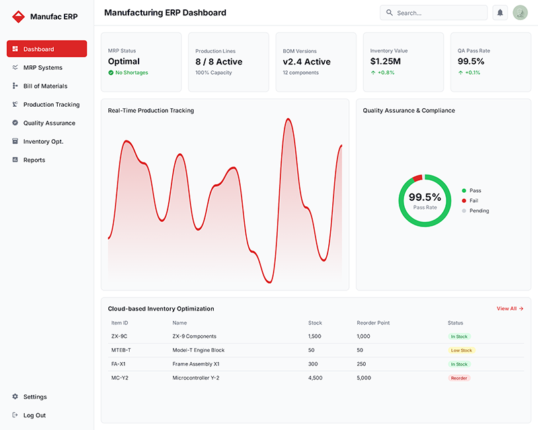
Task: Click inside the Search field
Action: 434,12
